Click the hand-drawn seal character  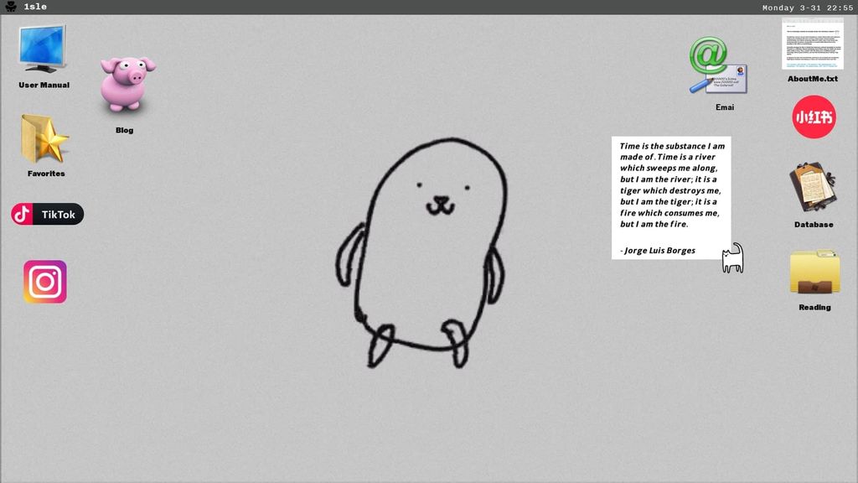click(x=421, y=253)
